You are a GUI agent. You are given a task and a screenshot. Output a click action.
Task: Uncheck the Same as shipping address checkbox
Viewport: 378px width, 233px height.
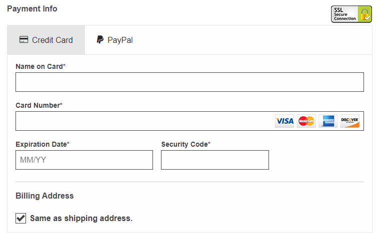pos(21,218)
